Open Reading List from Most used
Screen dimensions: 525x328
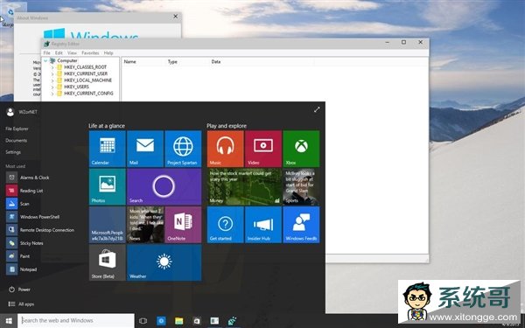(x=25, y=191)
